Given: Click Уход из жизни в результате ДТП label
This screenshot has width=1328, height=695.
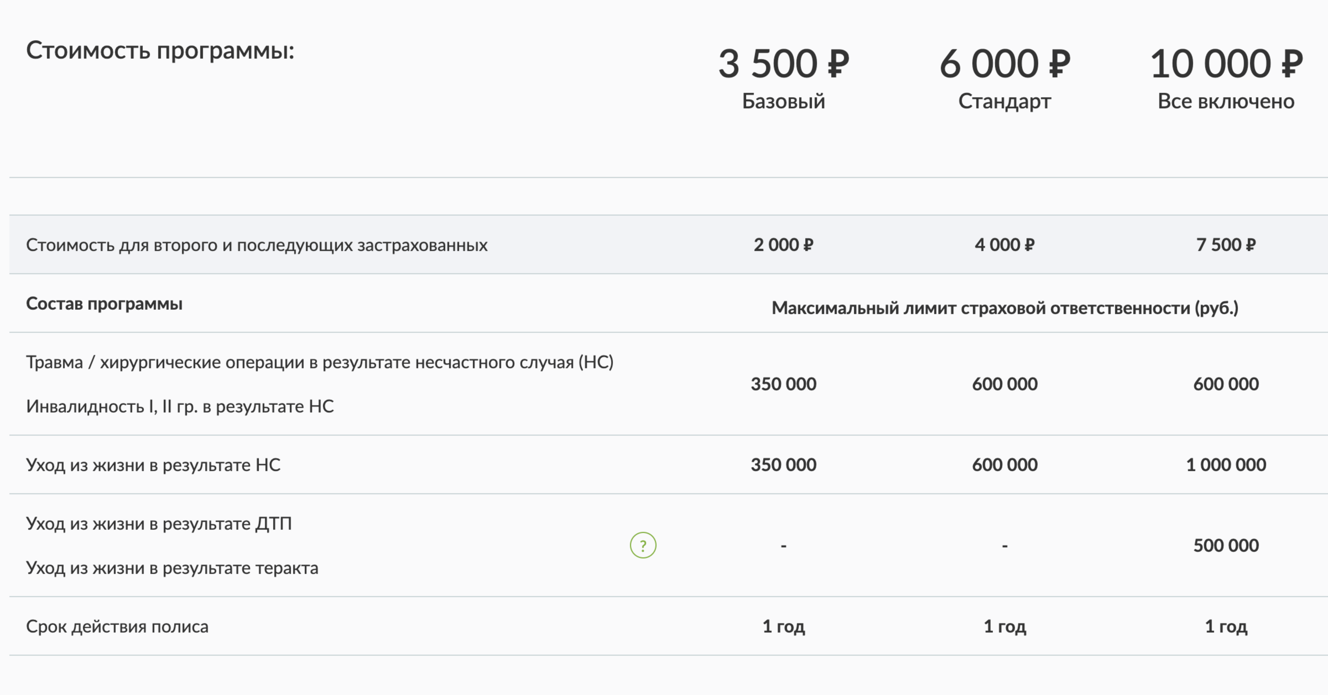Looking at the screenshot, I should click(159, 524).
